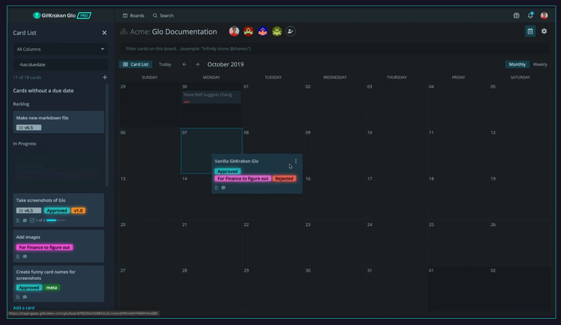Click the invite member icon
The width and height of the screenshot is (561, 325).
290,31
